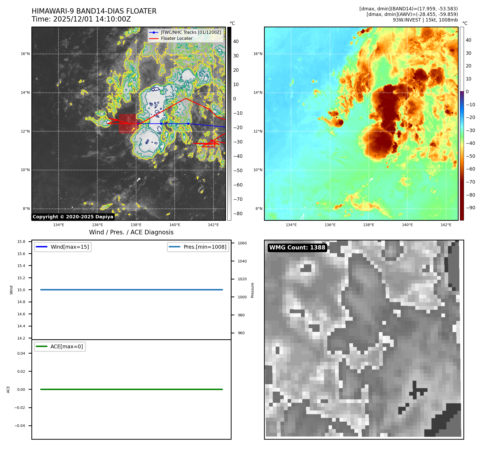Click the Time 2025/12/01 14:10:00Z text
The image size is (482, 449).
pyautogui.click(x=81, y=19)
